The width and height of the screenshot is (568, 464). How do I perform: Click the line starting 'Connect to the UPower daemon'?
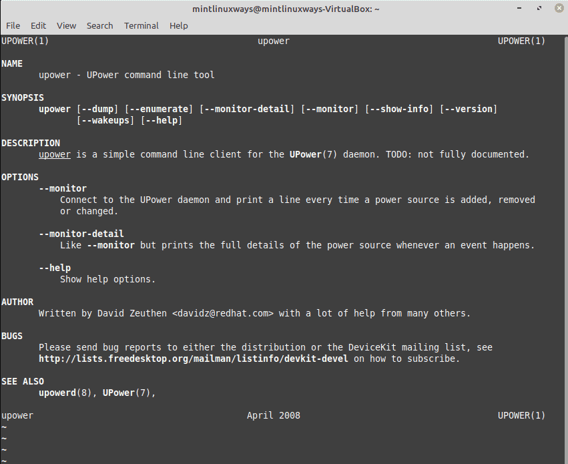pos(298,200)
